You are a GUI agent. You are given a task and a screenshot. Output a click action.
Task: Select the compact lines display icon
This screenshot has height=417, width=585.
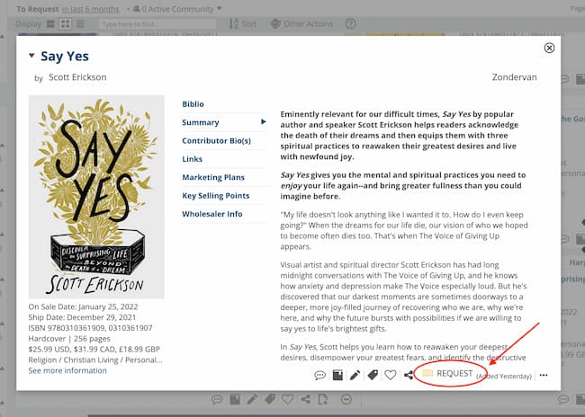tap(80, 24)
